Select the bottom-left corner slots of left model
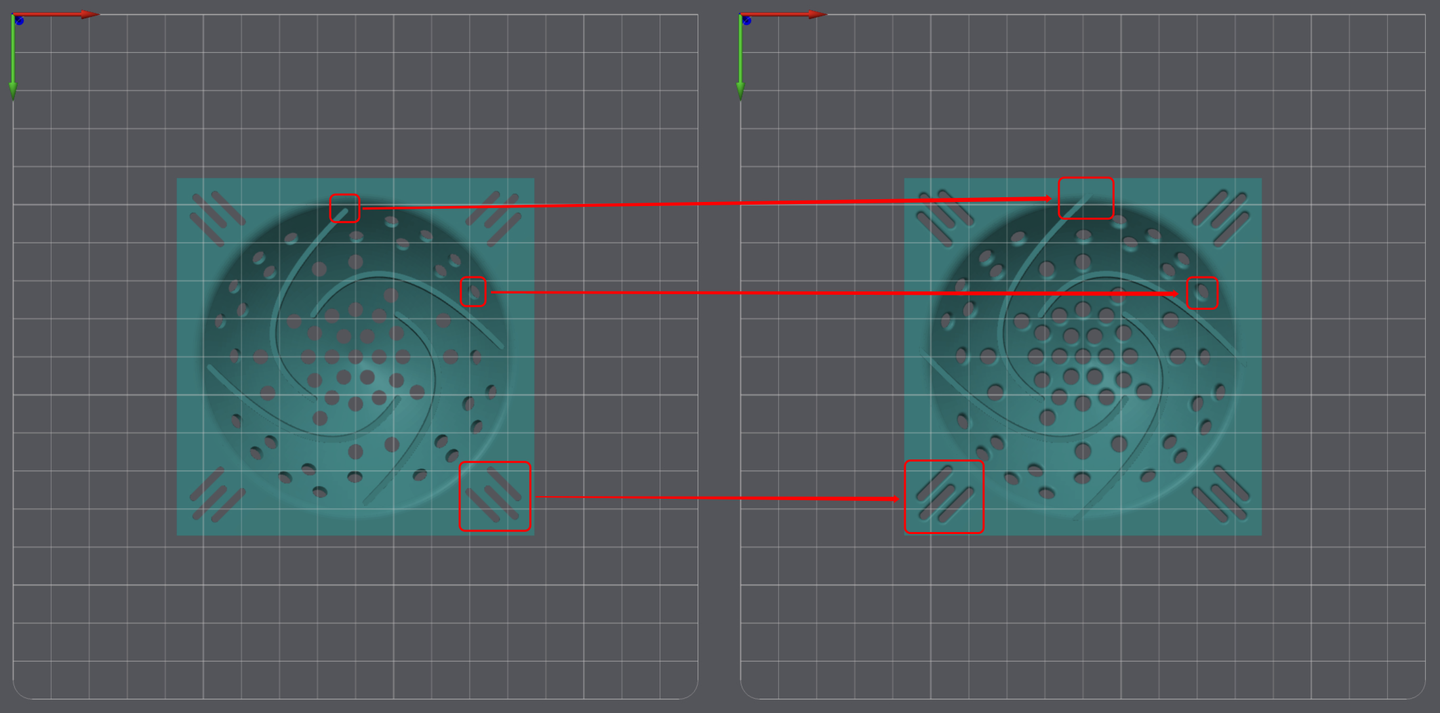The image size is (1440, 713). [x=217, y=495]
